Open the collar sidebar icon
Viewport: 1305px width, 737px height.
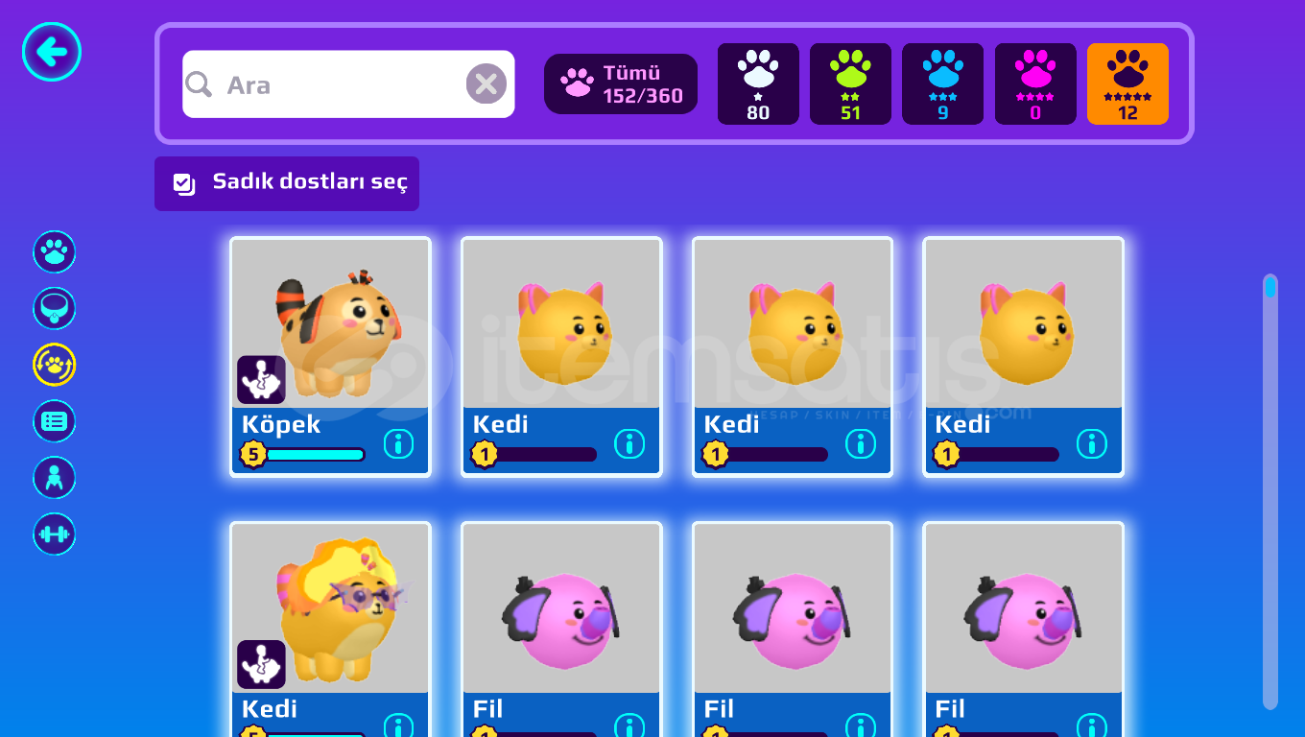tap(55, 309)
